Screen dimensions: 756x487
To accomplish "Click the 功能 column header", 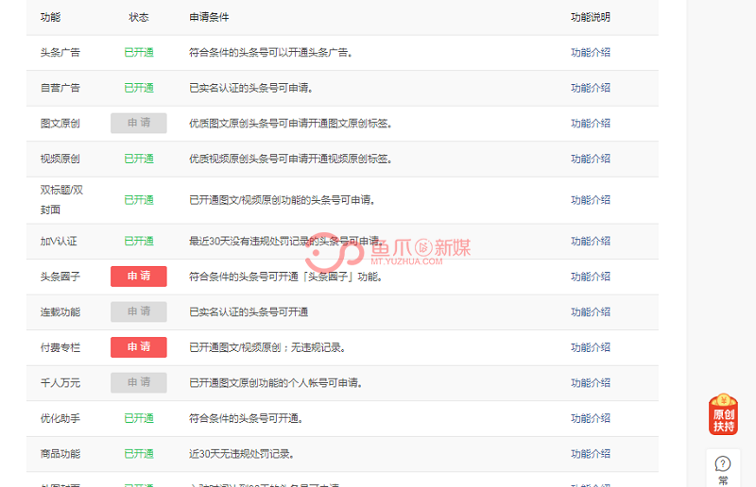I will coord(51,17).
